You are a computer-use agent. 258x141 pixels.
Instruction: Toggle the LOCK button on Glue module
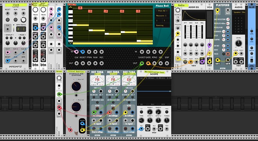(252, 39)
